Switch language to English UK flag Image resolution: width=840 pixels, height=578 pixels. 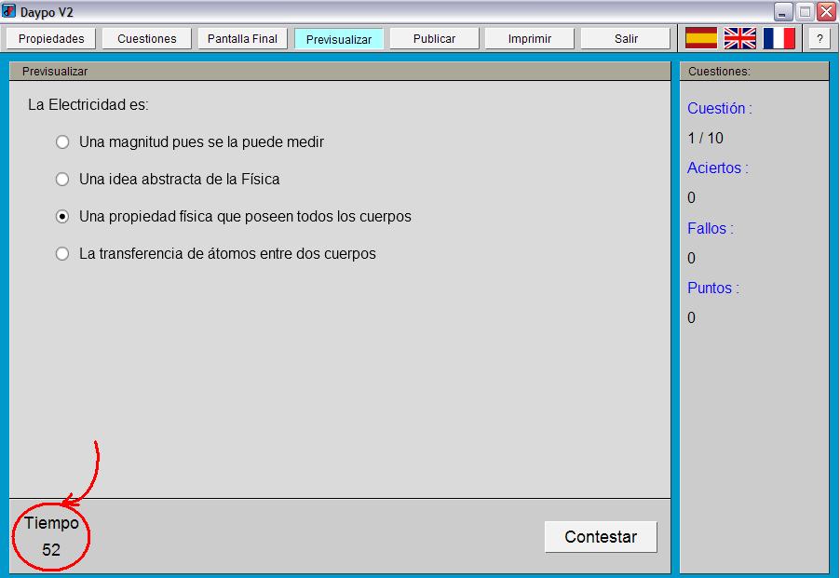coord(740,38)
